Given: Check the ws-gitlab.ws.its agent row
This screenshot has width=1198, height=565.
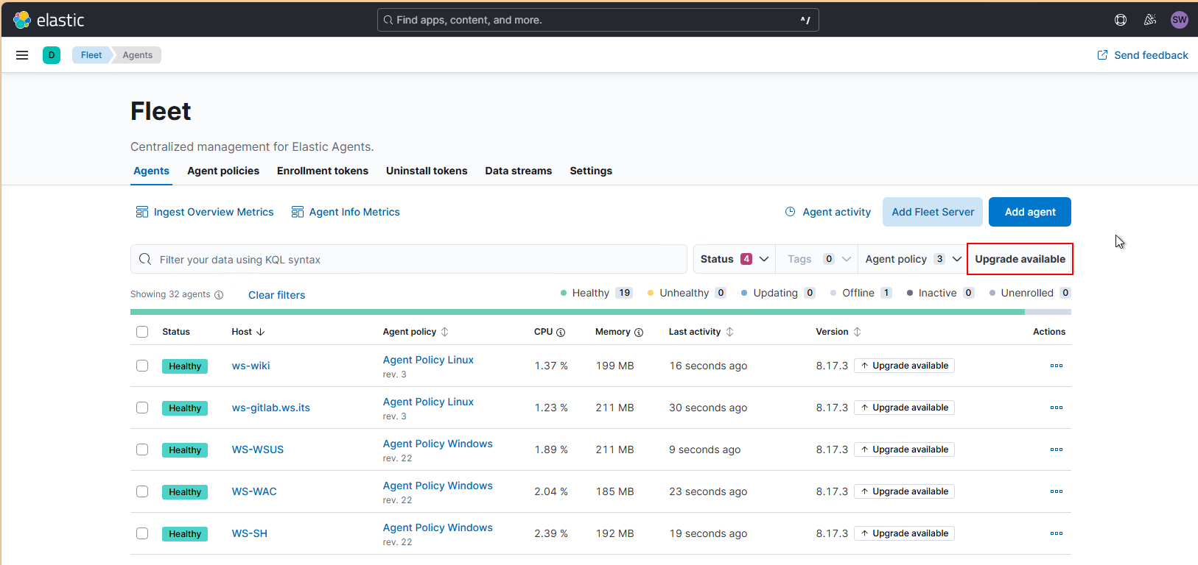Looking at the screenshot, I should tap(142, 408).
